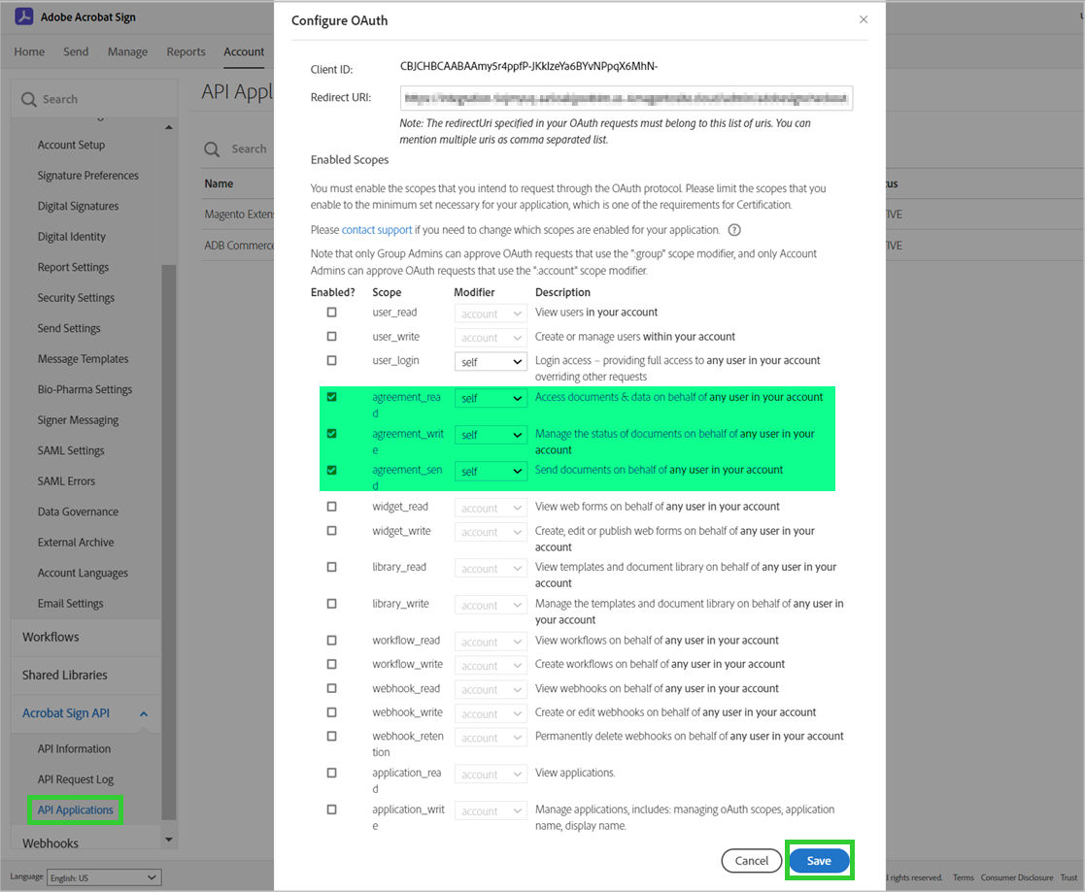Image resolution: width=1085 pixels, height=892 pixels.
Task: Open the Reports tab
Action: click(186, 51)
